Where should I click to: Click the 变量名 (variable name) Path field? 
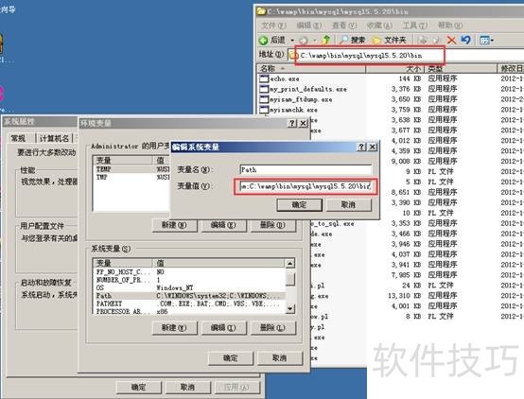(x=306, y=170)
